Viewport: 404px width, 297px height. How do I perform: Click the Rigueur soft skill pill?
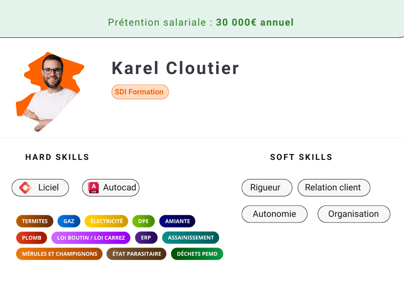267,188
